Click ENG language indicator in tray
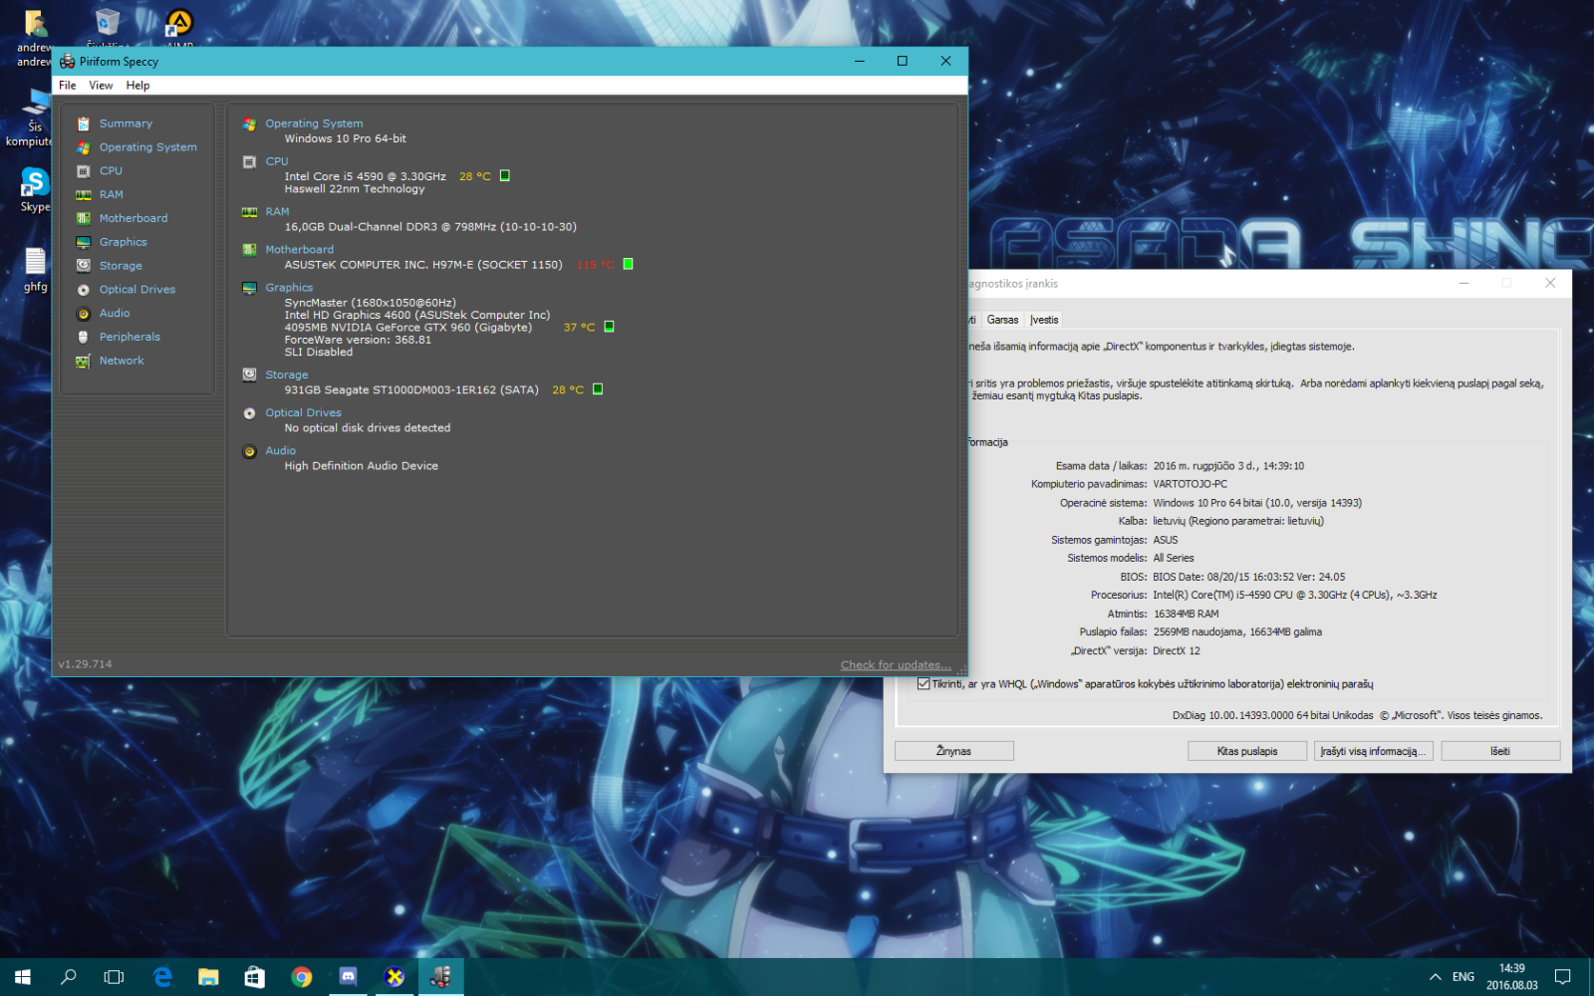The height and width of the screenshot is (996, 1594). click(x=1463, y=977)
